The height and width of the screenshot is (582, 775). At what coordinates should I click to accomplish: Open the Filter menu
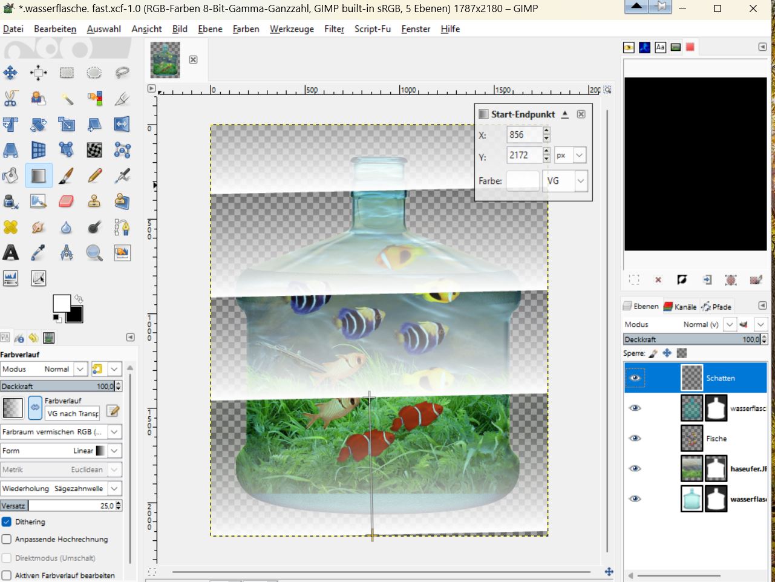[x=334, y=29]
